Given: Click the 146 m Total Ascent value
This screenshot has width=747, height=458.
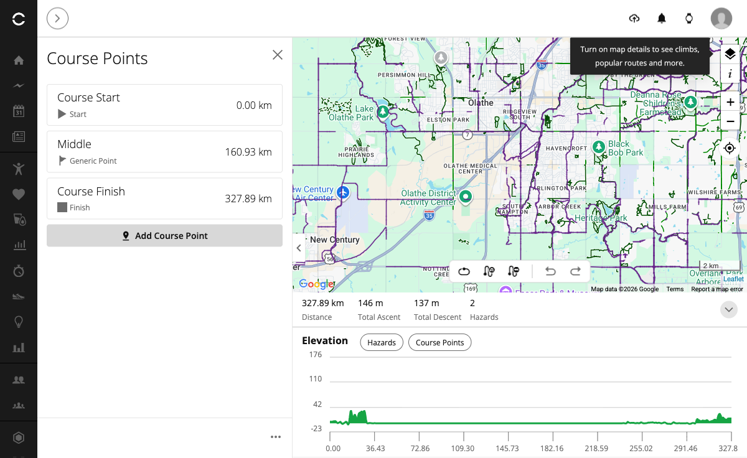Looking at the screenshot, I should (x=370, y=303).
